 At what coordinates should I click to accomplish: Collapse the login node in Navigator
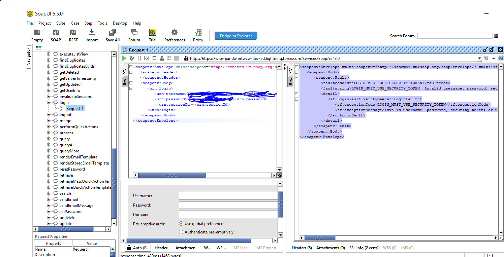(x=49, y=102)
